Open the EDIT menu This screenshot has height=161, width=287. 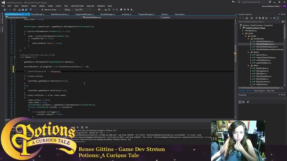(x=9, y=6)
